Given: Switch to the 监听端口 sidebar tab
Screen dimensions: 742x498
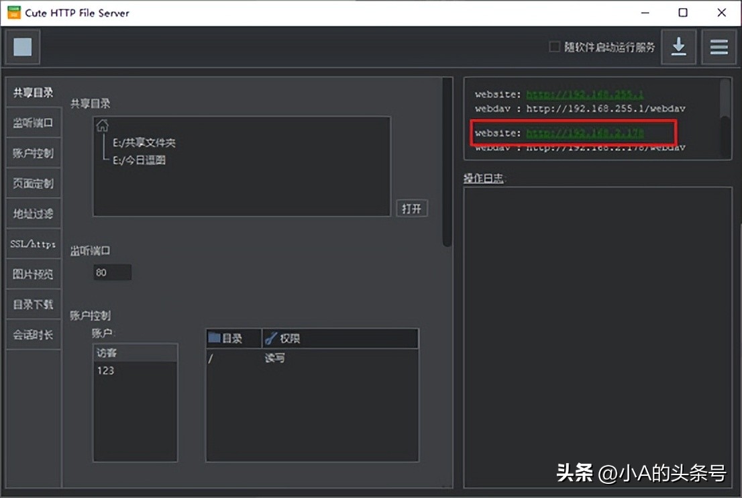Looking at the screenshot, I should 33,122.
